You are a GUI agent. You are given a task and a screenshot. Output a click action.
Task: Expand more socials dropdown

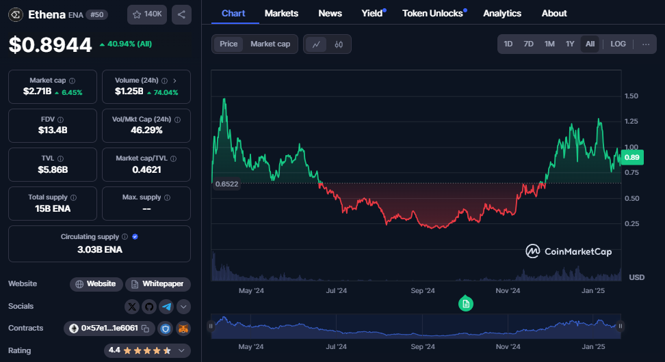(x=183, y=307)
